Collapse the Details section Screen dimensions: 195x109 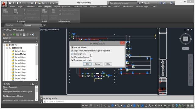click(37, 84)
